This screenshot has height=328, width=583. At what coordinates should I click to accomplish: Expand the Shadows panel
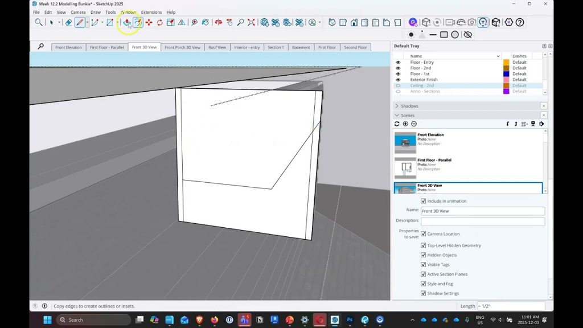[397, 106]
